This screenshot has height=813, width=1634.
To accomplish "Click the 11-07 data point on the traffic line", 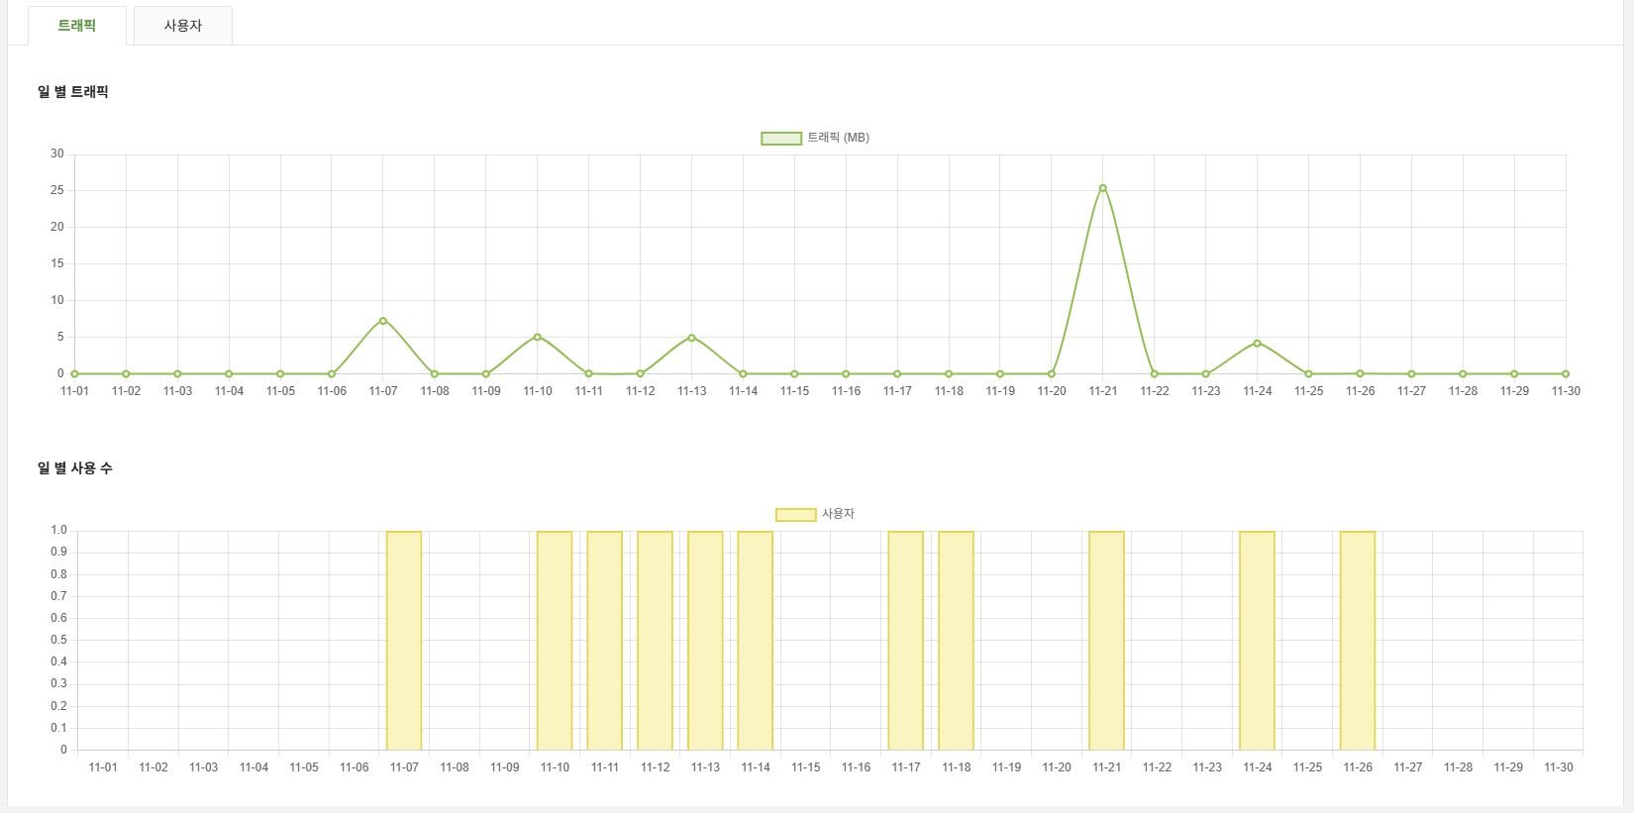I will [383, 321].
